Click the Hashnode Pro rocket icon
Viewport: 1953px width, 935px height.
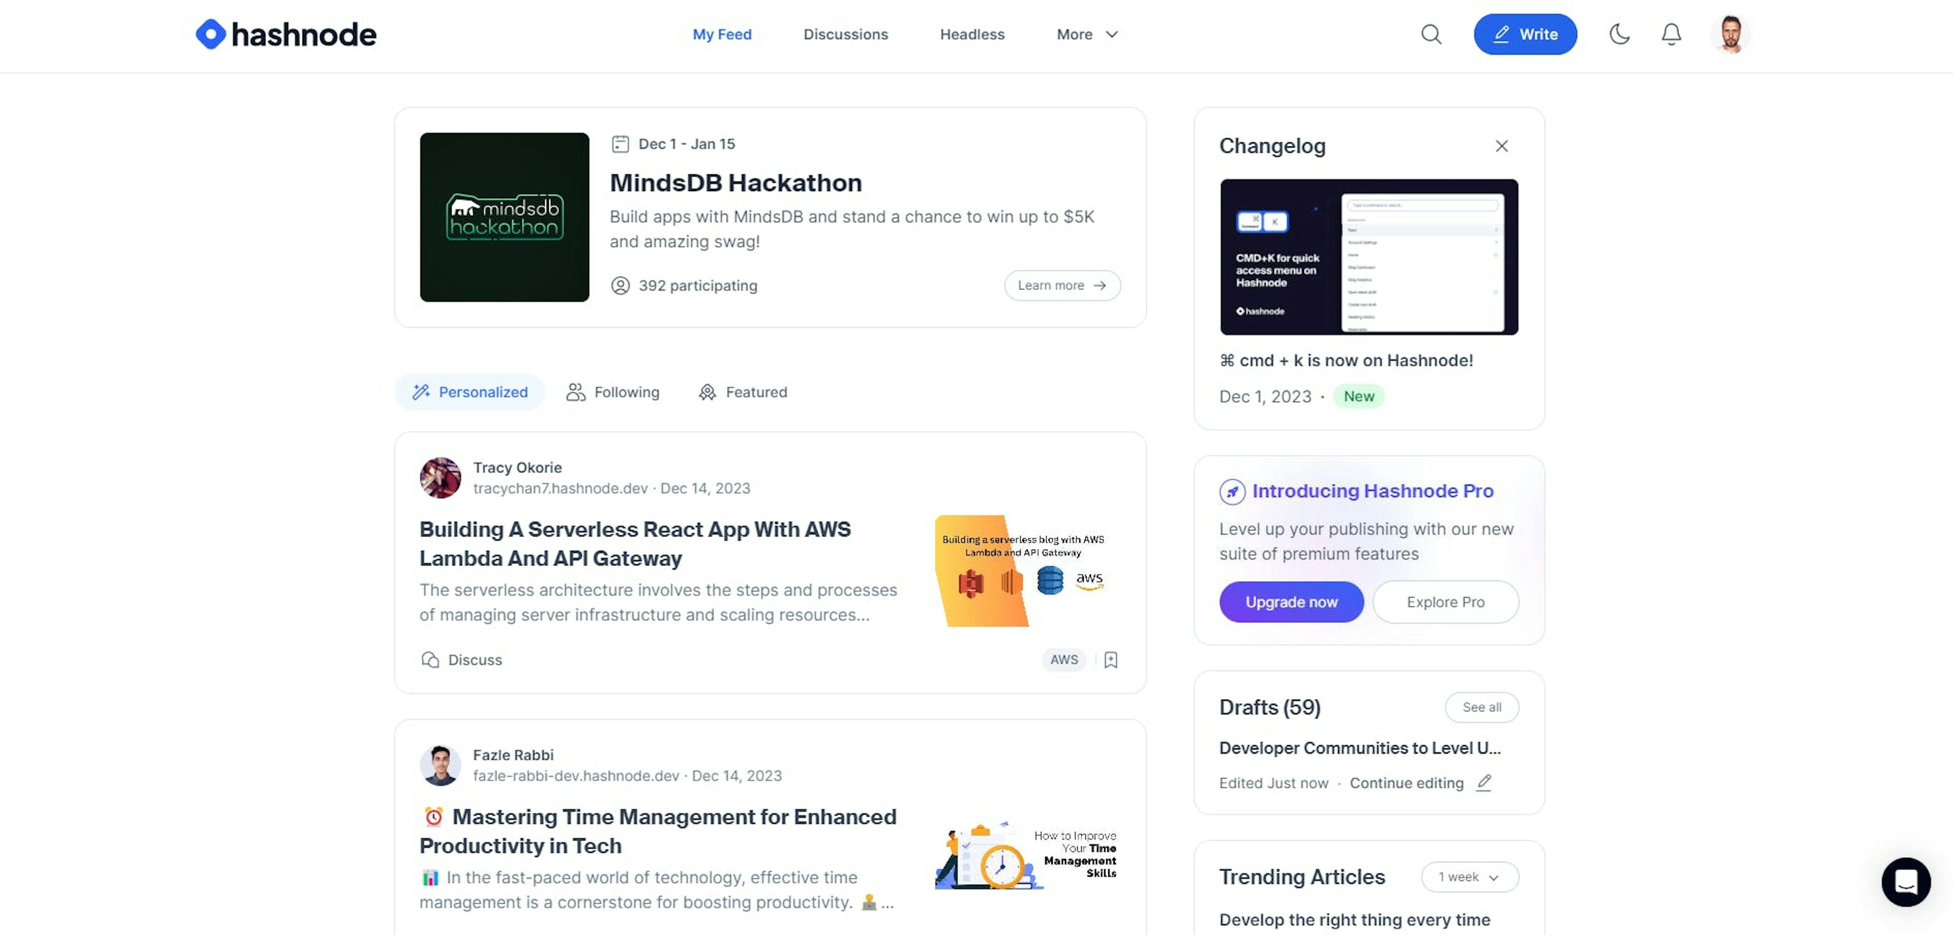[1232, 492]
